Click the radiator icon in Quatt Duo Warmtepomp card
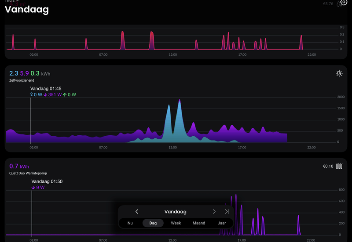The width and height of the screenshot is (352, 242). [x=339, y=166]
